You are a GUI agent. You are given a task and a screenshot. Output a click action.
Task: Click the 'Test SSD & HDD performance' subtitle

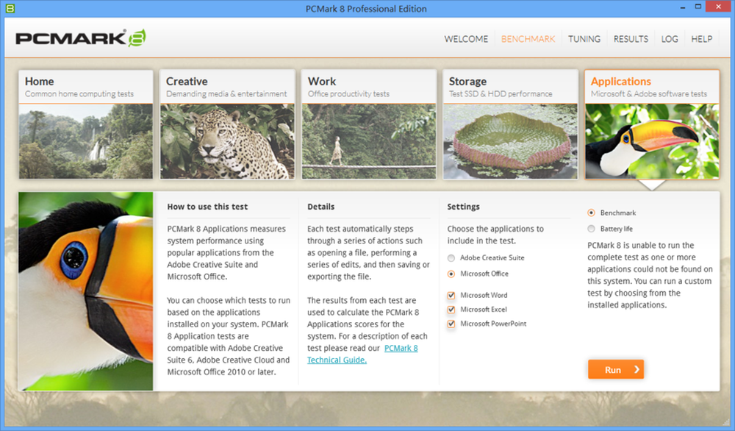[x=501, y=94]
